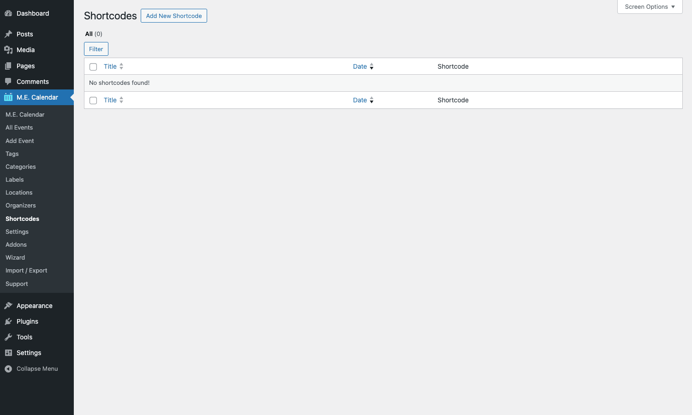The height and width of the screenshot is (415, 692).
Task: Open Import / Export submenu item
Action: tap(26, 270)
